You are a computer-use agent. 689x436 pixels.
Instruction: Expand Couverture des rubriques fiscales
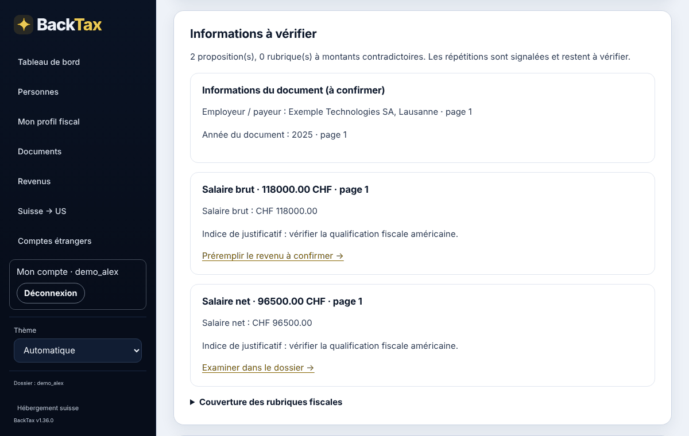(266, 402)
